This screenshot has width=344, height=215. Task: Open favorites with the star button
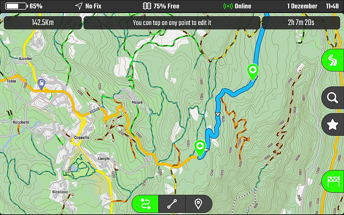click(x=333, y=125)
